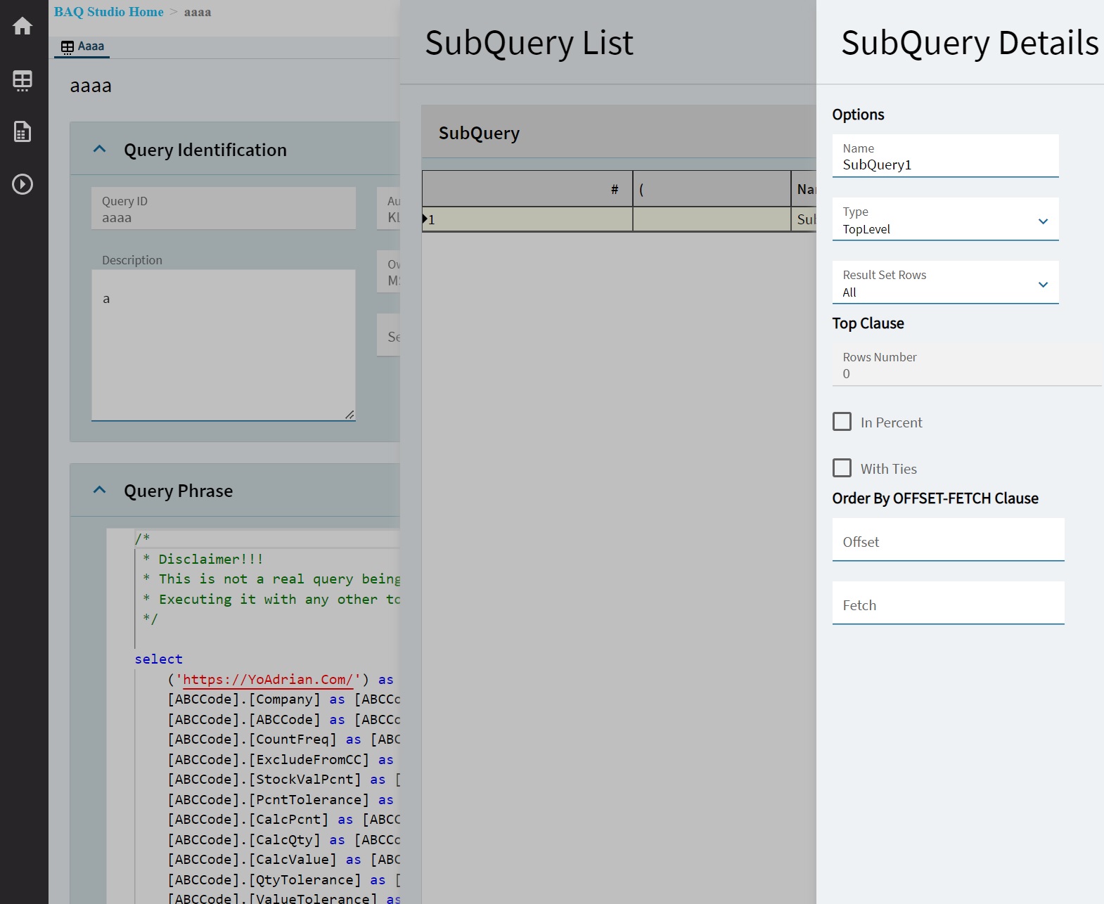Open the Home icon in left sidebar
Image resolution: width=1104 pixels, height=904 pixels.
tap(23, 26)
